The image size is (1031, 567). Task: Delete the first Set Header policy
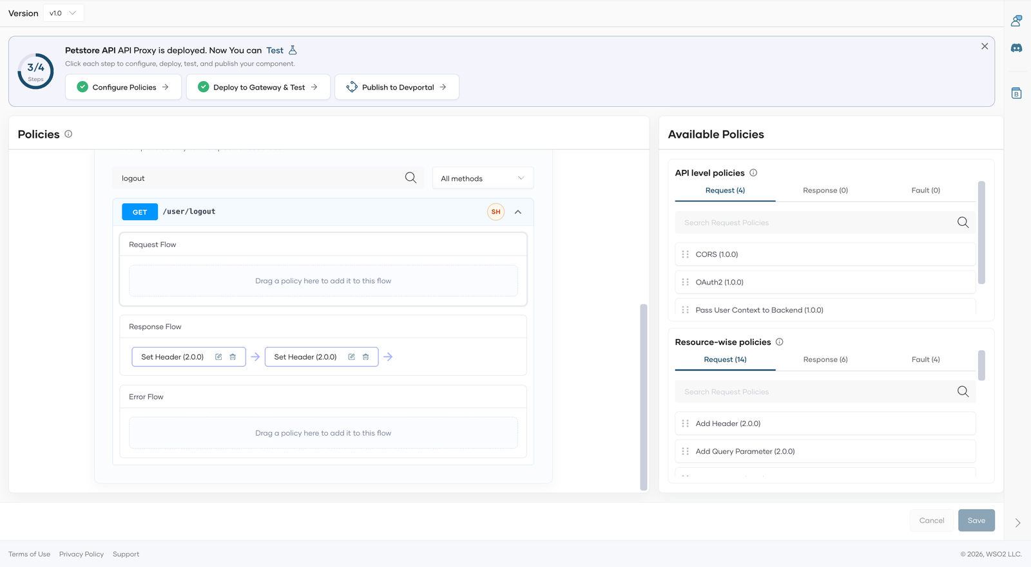pos(233,357)
